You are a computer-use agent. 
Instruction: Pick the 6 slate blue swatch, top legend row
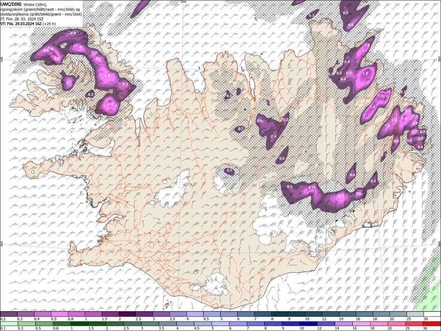coord(246,314)
